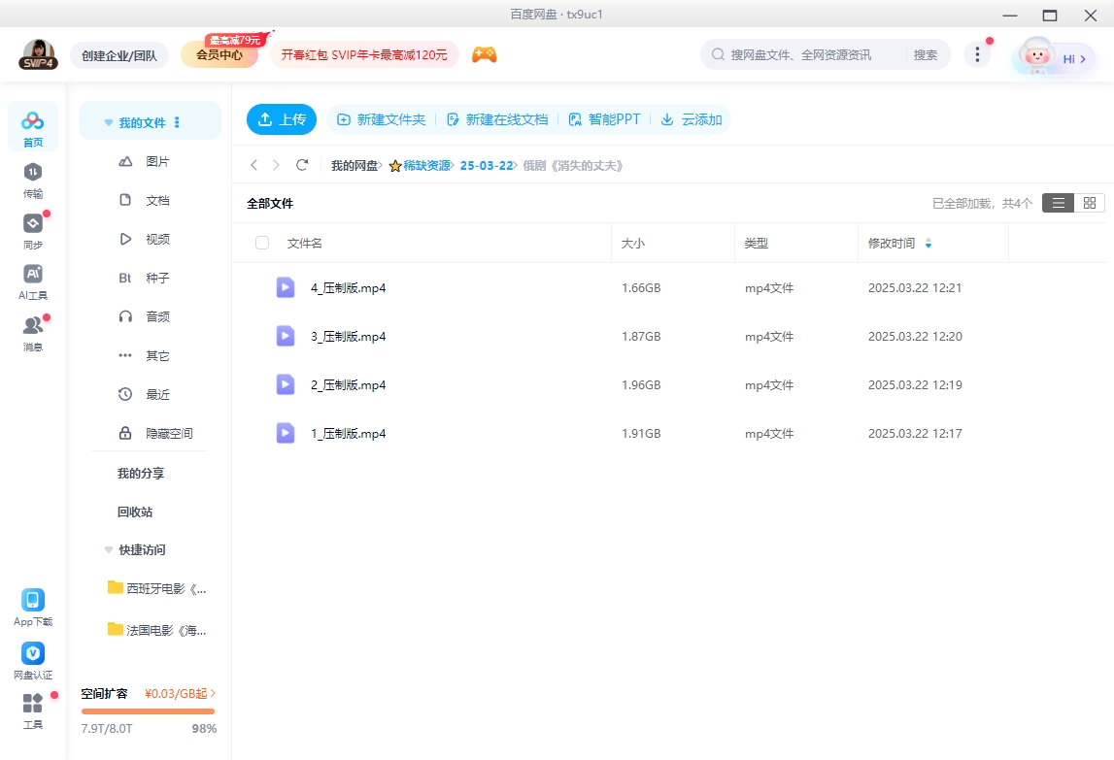The height and width of the screenshot is (760, 1114).
Task: Click the 上传 upload button
Action: point(281,118)
